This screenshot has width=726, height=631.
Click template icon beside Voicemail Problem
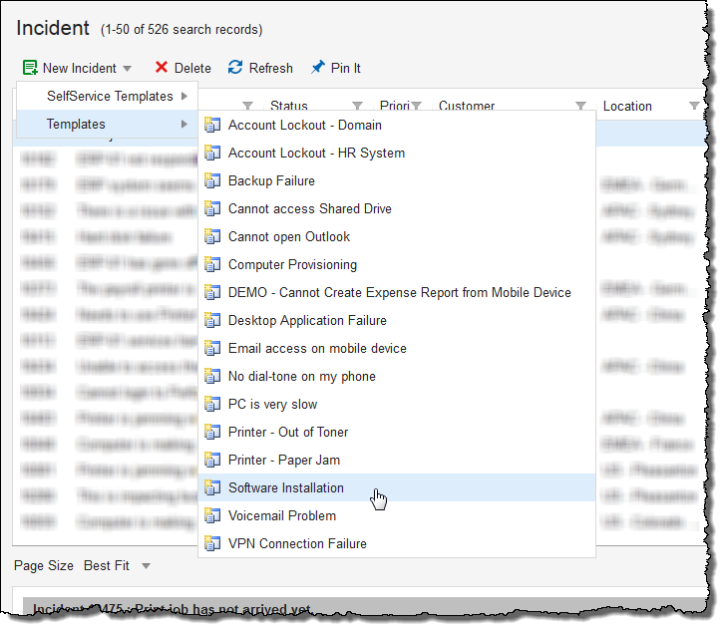[212, 515]
